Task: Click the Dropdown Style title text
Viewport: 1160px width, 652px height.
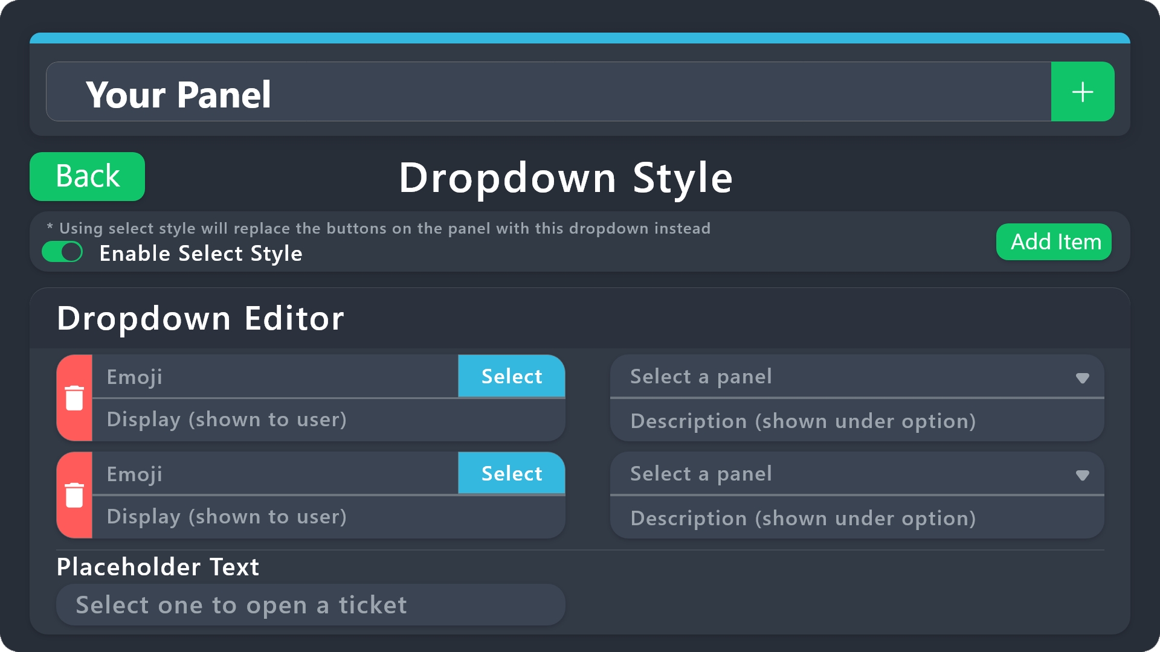Action: pyautogui.click(x=565, y=178)
